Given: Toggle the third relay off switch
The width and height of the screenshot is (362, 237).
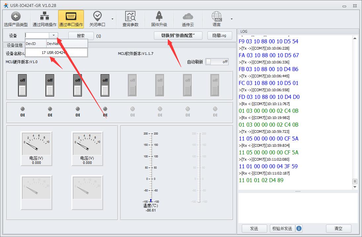Looking at the screenshot, I should [x=78, y=85].
